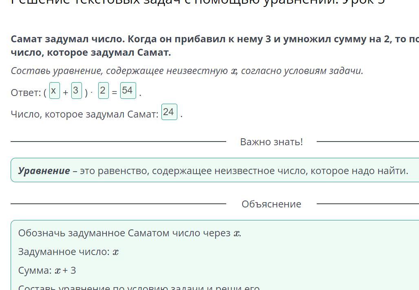
Task: Click the italic instruction 'Составь уравнение'
Action: click(187, 71)
